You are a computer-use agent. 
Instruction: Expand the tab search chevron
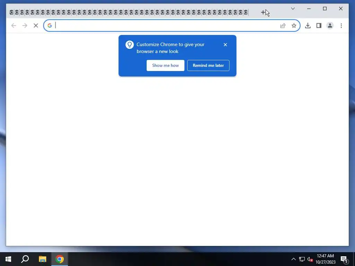click(x=293, y=9)
